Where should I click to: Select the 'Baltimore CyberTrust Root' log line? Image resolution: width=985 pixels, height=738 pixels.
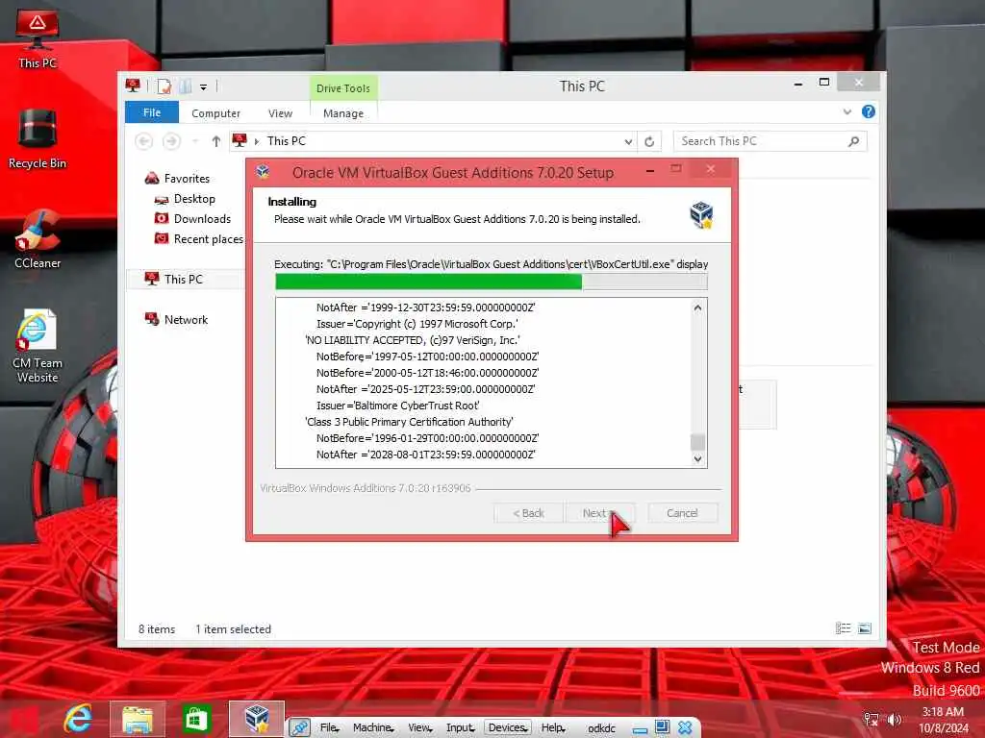397,406
